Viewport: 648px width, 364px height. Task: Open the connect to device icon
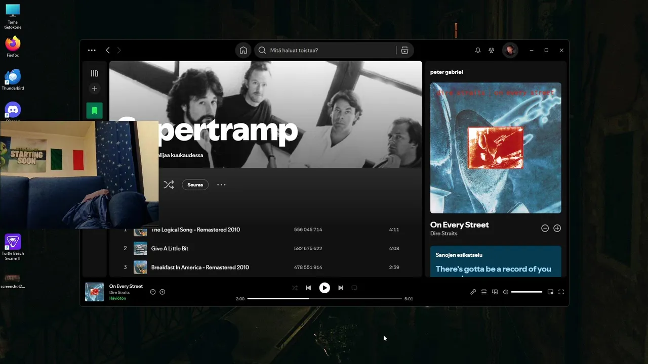495,292
